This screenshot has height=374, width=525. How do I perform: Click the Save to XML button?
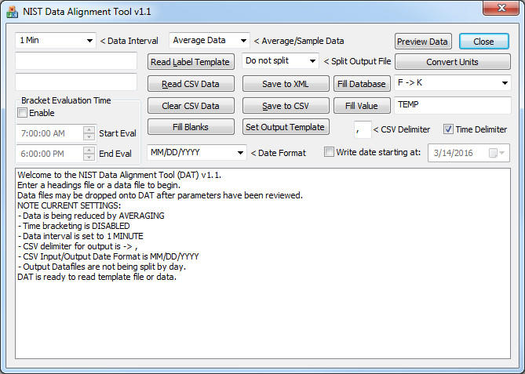[285, 84]
